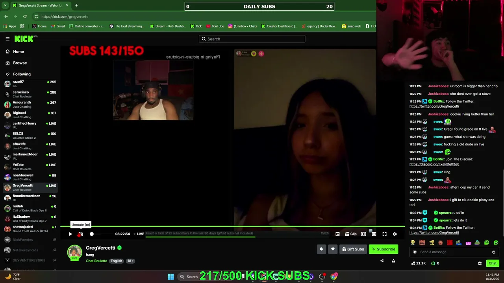Open the chat settings gear
The image size is (504, 283).
pyautogui.click(x=480, y=263)
